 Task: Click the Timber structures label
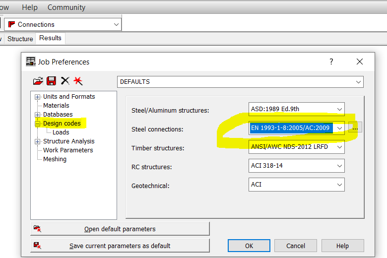[x=158, y=148]
